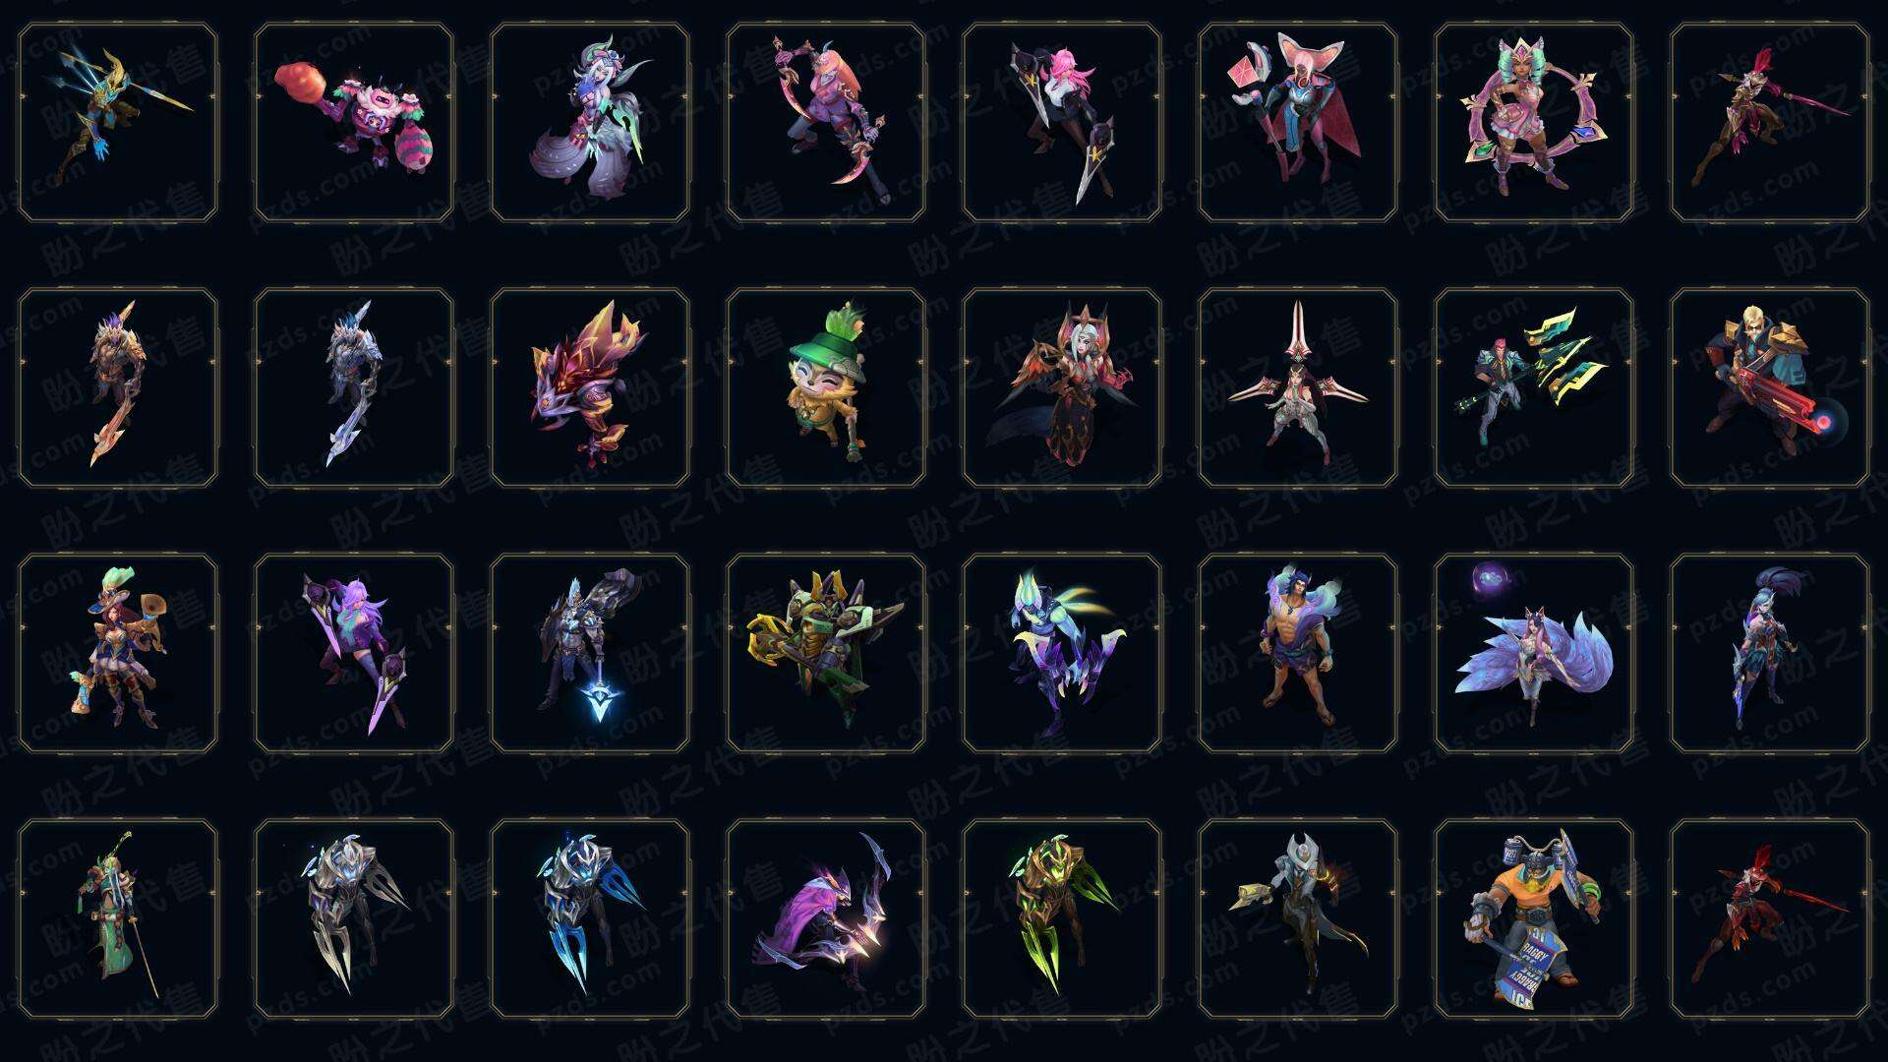Open the green and gold mech armor skin
Viewport: 1888px width, 1062px height.
pos(826,654)
